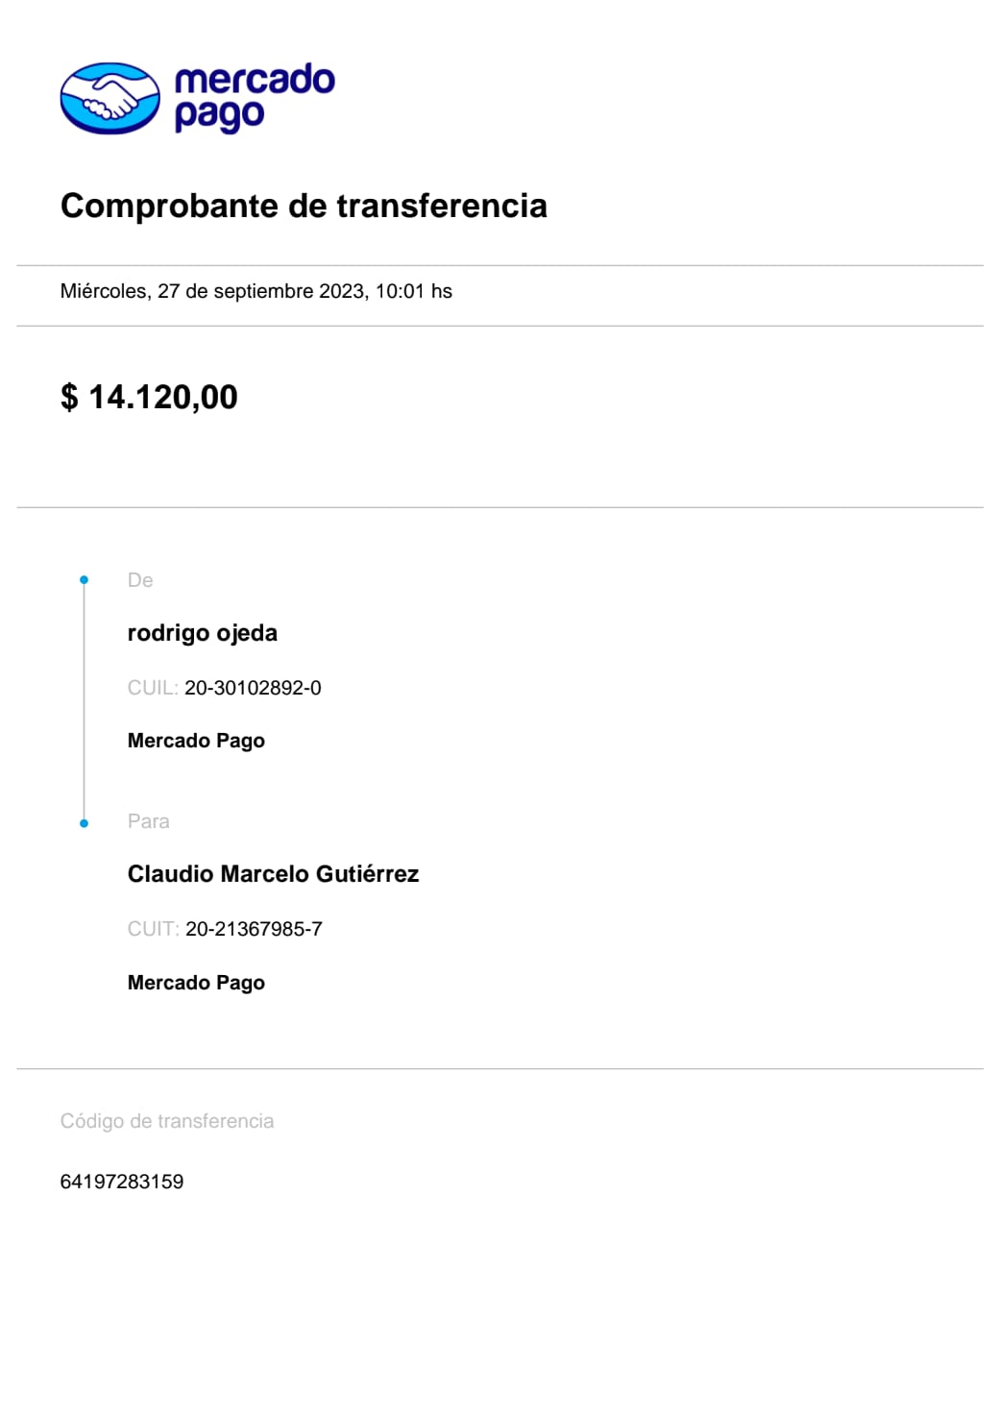Click the Comprobante de transferencia heading

pos(304,206)
